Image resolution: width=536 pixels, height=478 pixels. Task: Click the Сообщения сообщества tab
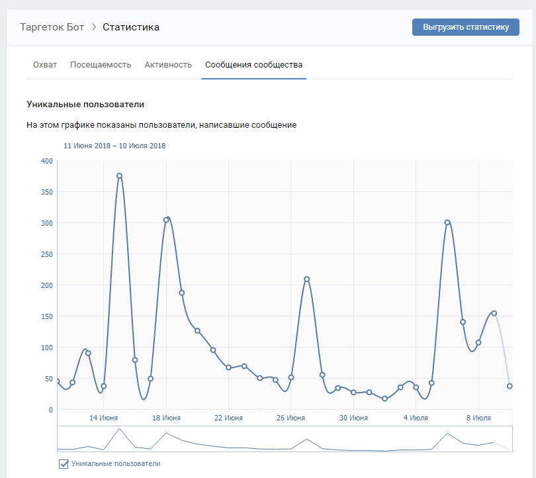253,65
